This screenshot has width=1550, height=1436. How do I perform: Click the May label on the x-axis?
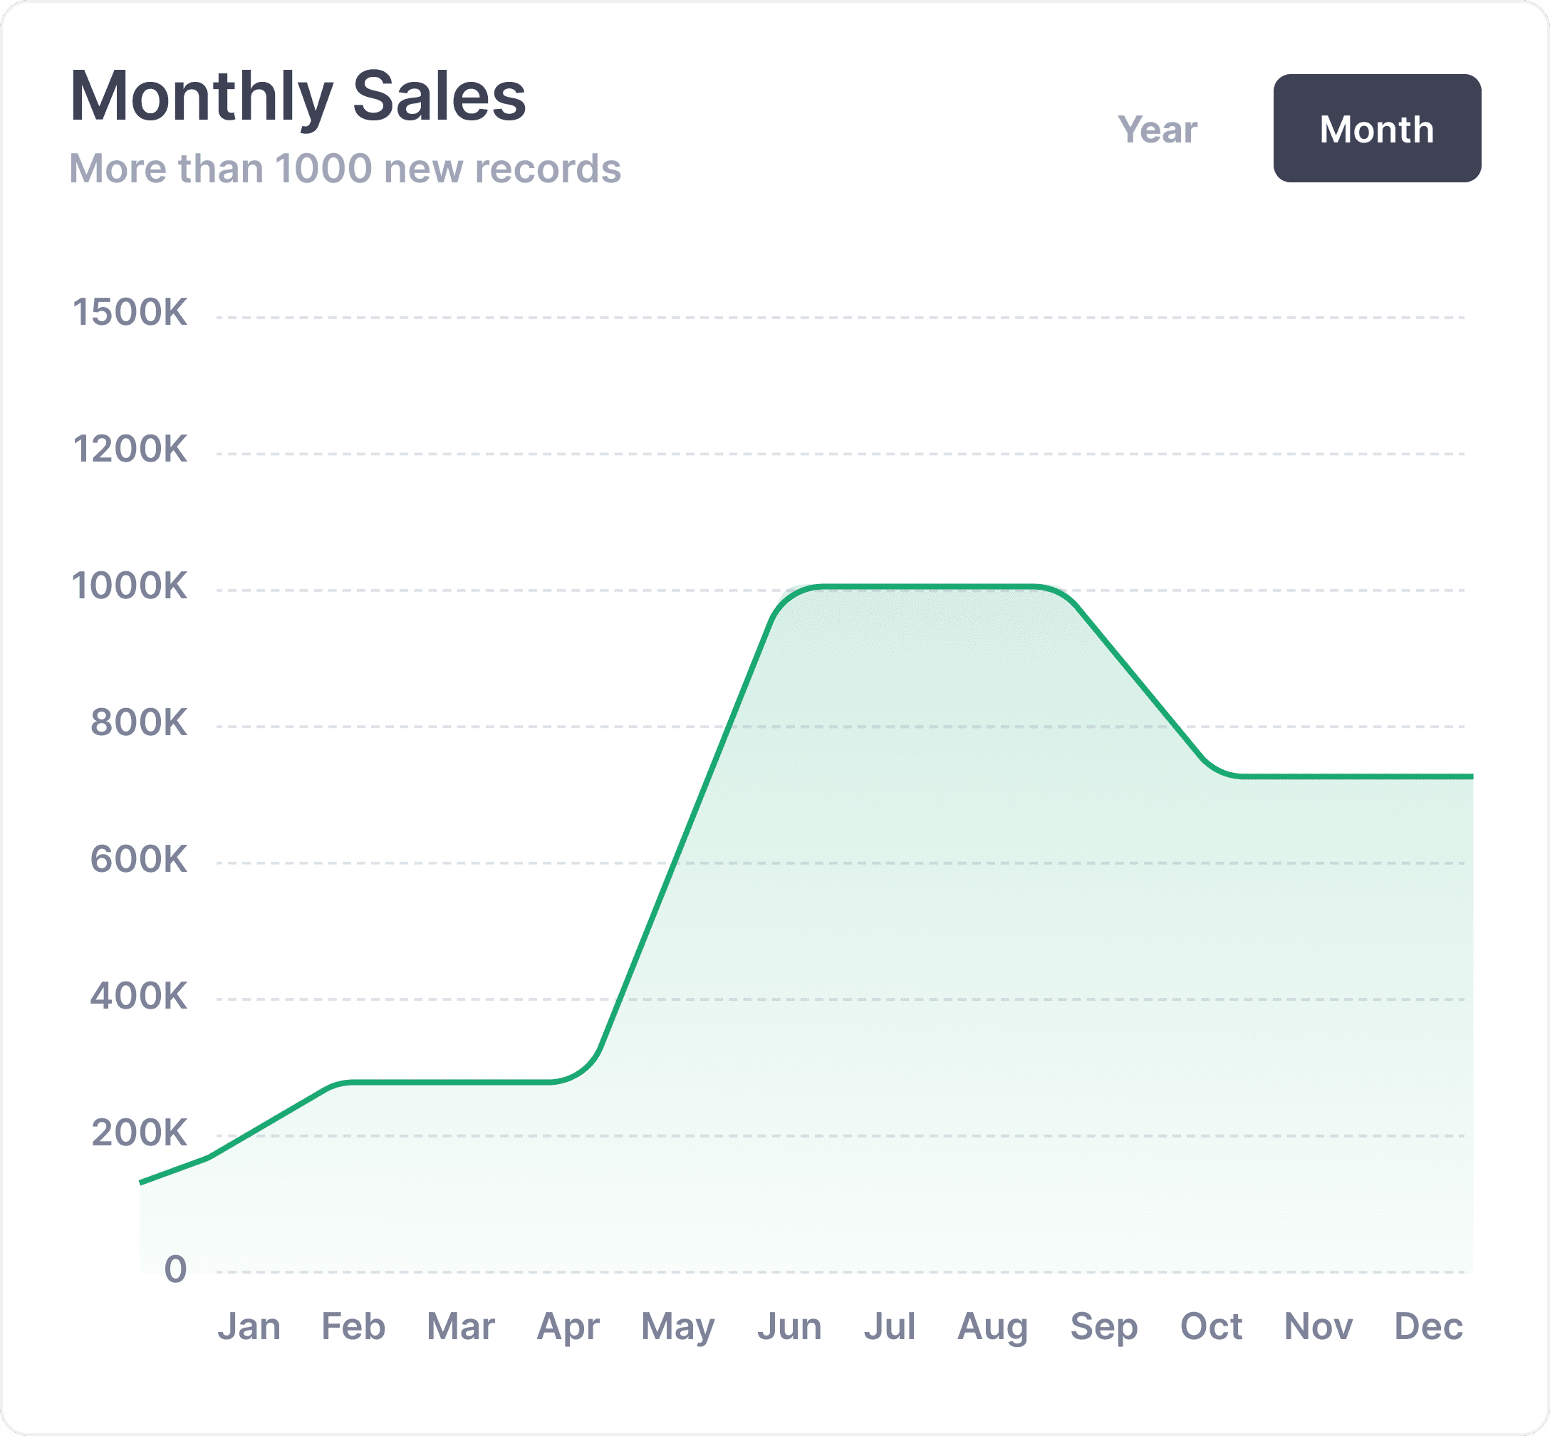[677, 1327]
